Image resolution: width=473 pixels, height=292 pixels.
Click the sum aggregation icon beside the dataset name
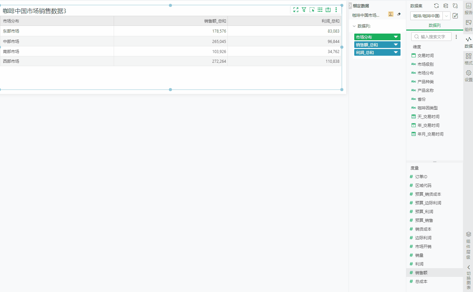390,14
